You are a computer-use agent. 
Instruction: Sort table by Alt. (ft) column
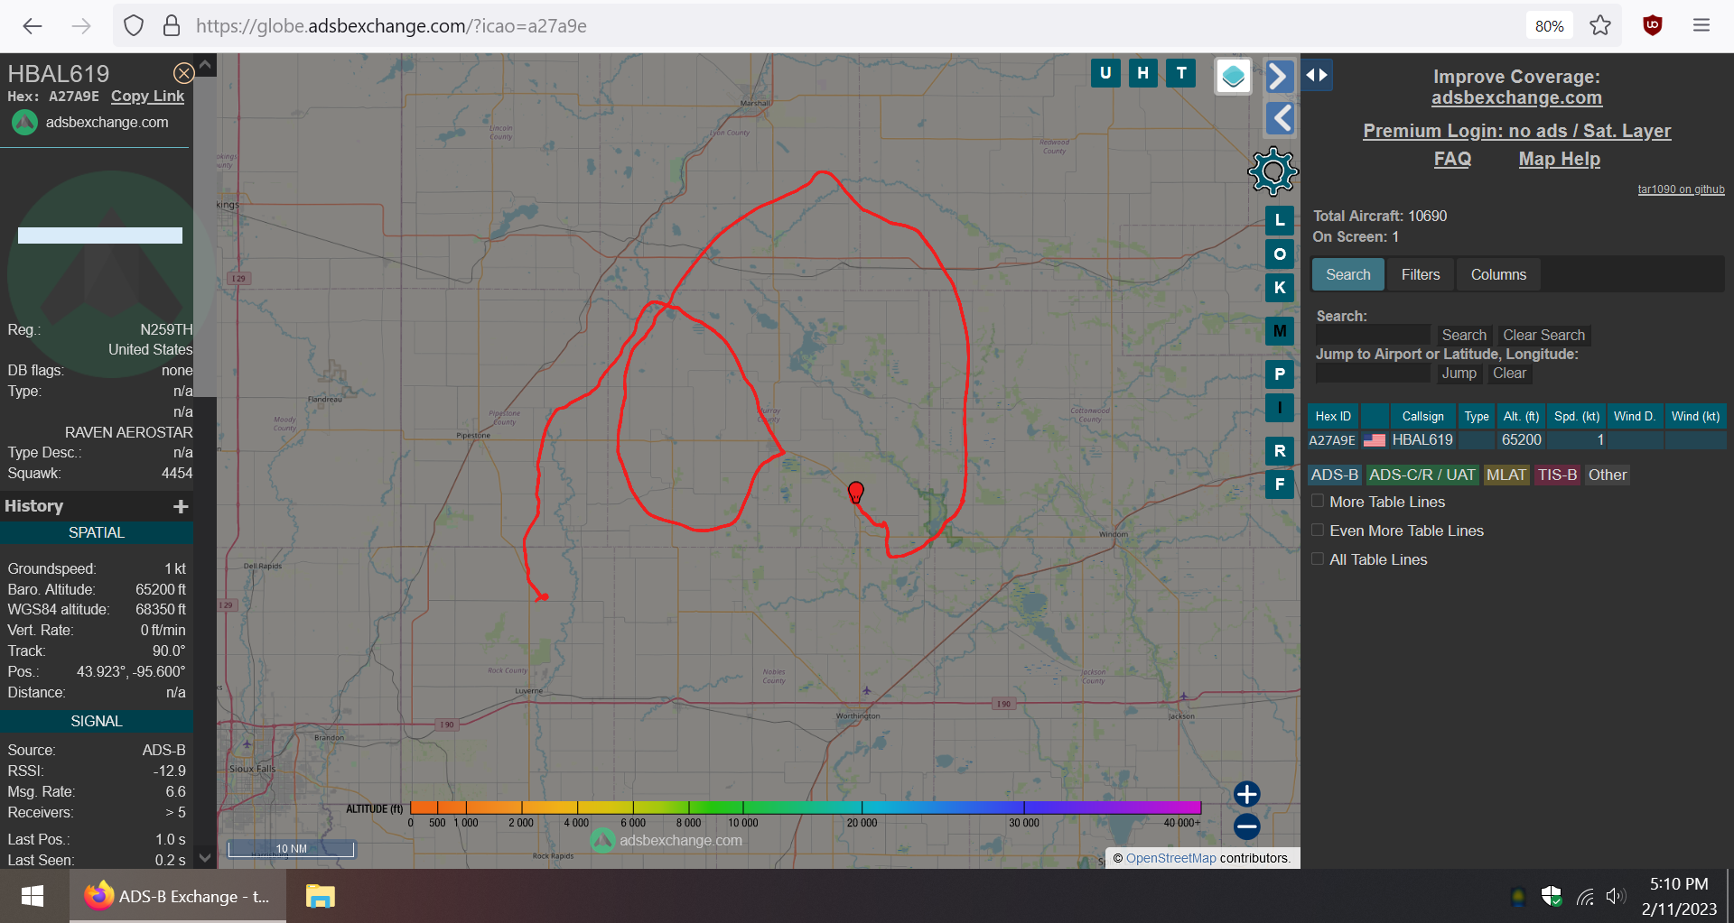point(1521,416)
